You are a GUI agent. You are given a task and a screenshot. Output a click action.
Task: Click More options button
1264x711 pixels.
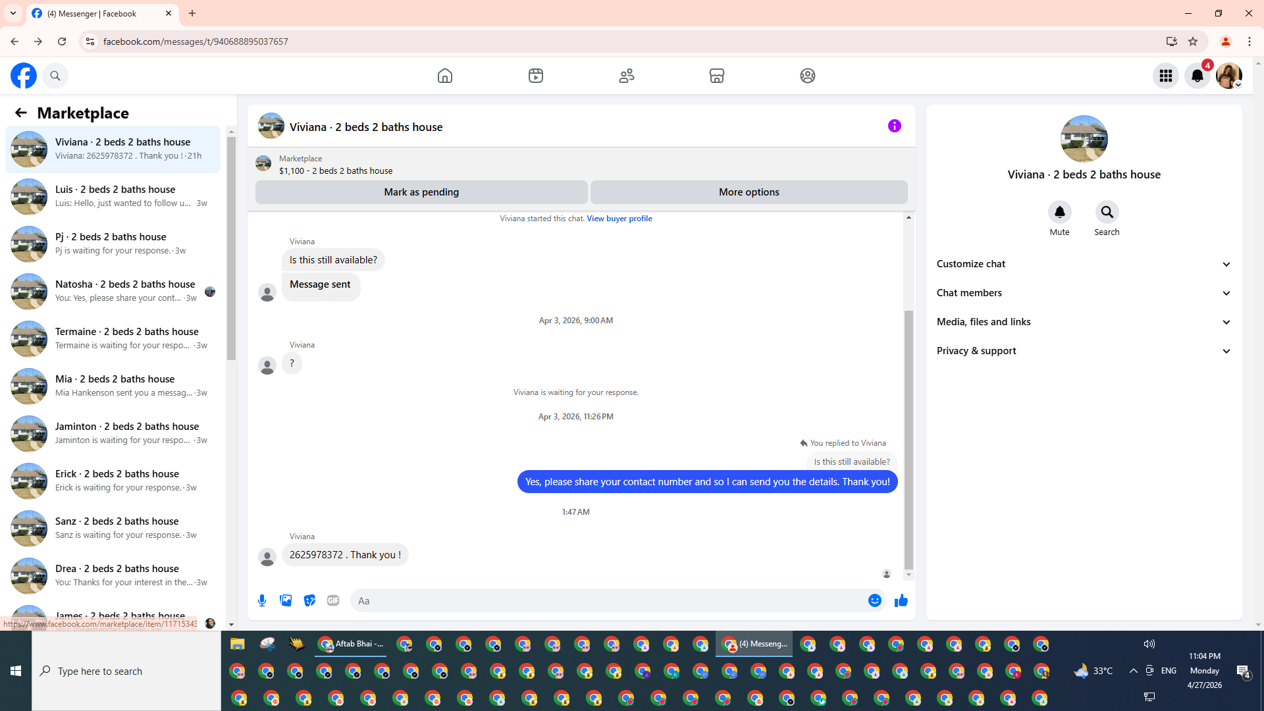[749, 192]
